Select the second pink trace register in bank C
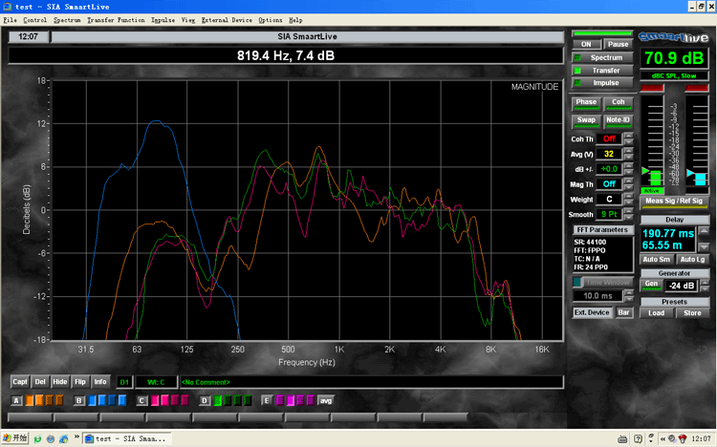This screenshot has width=717, height=447. [165, 401]
